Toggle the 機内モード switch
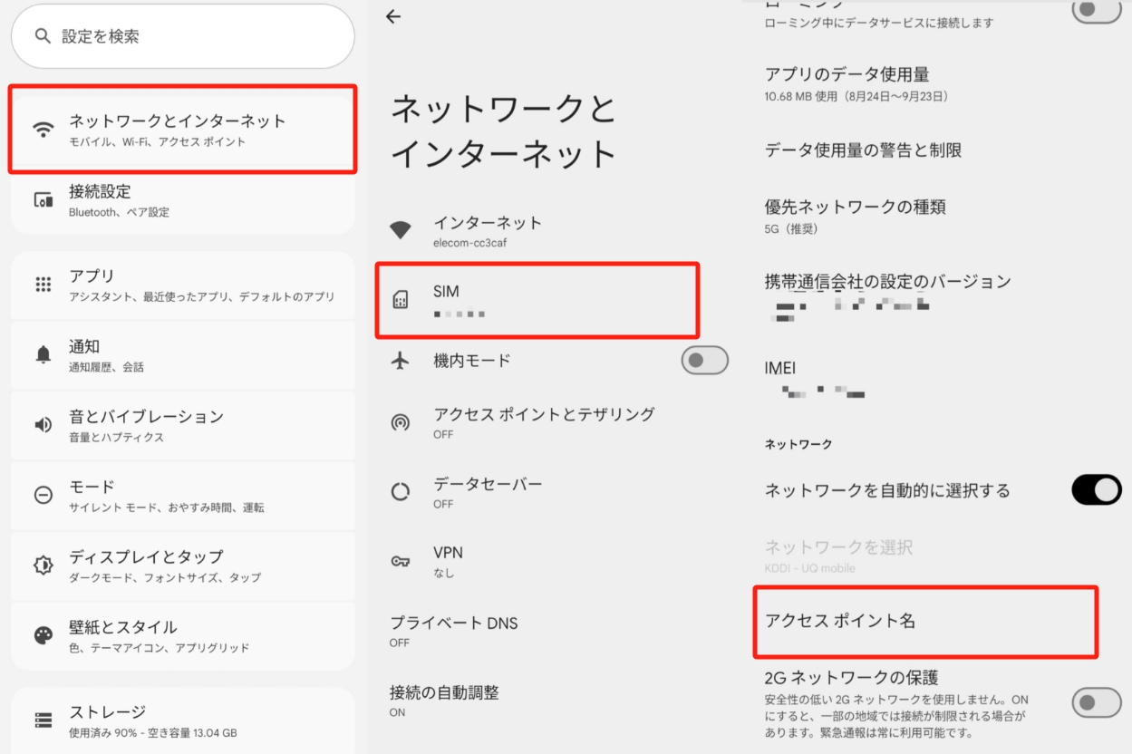This screenshot has height=754, width=1132. click(x=704, y=361)
